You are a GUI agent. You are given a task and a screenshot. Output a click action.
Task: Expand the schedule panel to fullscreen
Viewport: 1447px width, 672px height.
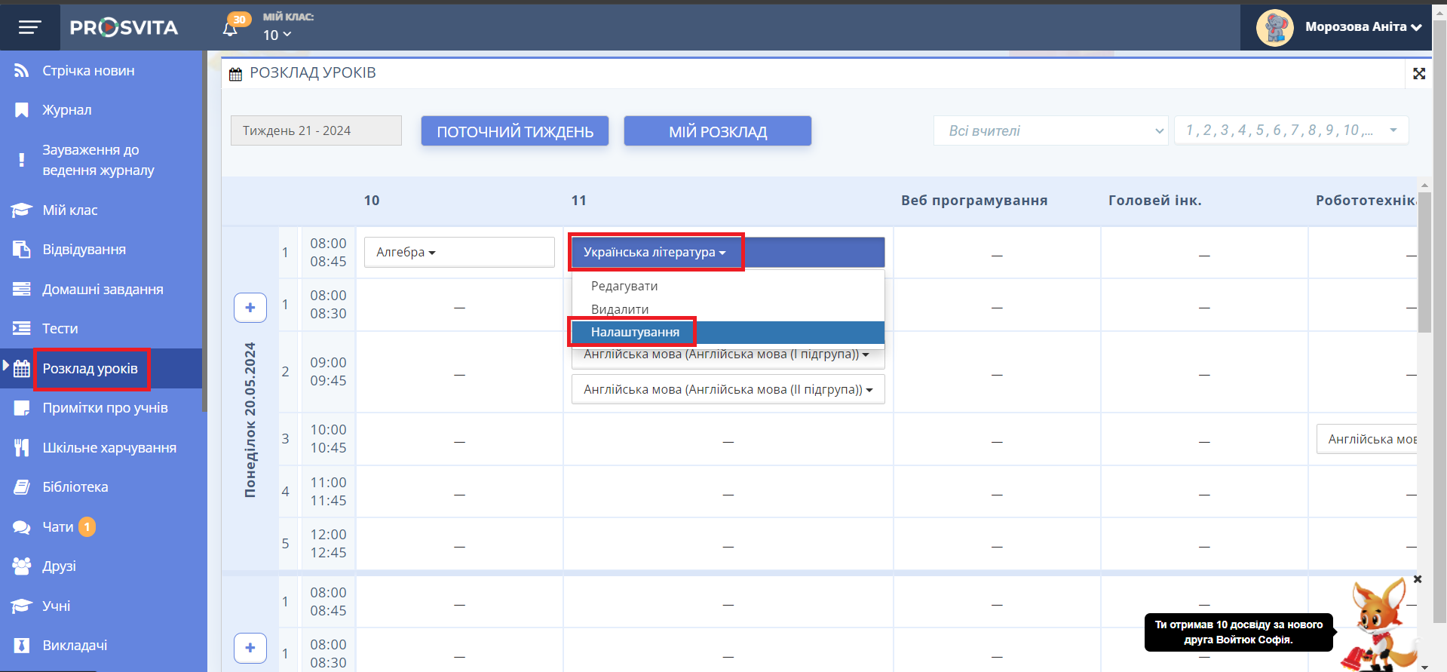pyautogui.click(x=1418, y=73)
